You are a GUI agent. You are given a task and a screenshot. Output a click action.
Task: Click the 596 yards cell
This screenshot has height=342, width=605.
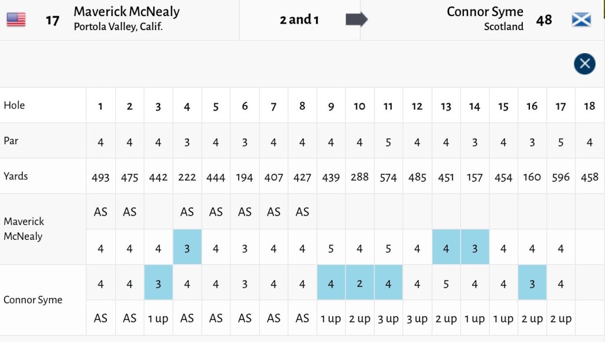coord(561,177)
